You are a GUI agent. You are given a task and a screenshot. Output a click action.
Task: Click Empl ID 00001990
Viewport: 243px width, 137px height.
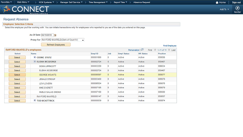click(96, 57)
